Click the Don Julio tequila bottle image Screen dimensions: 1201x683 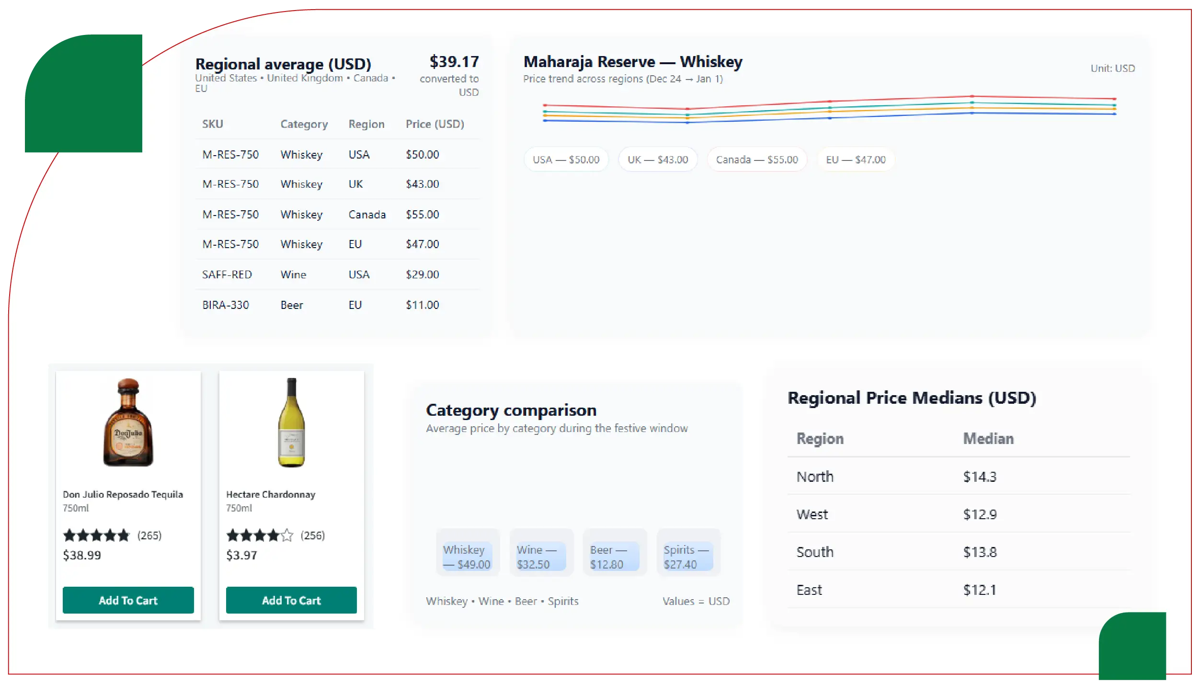pos(128,422)
